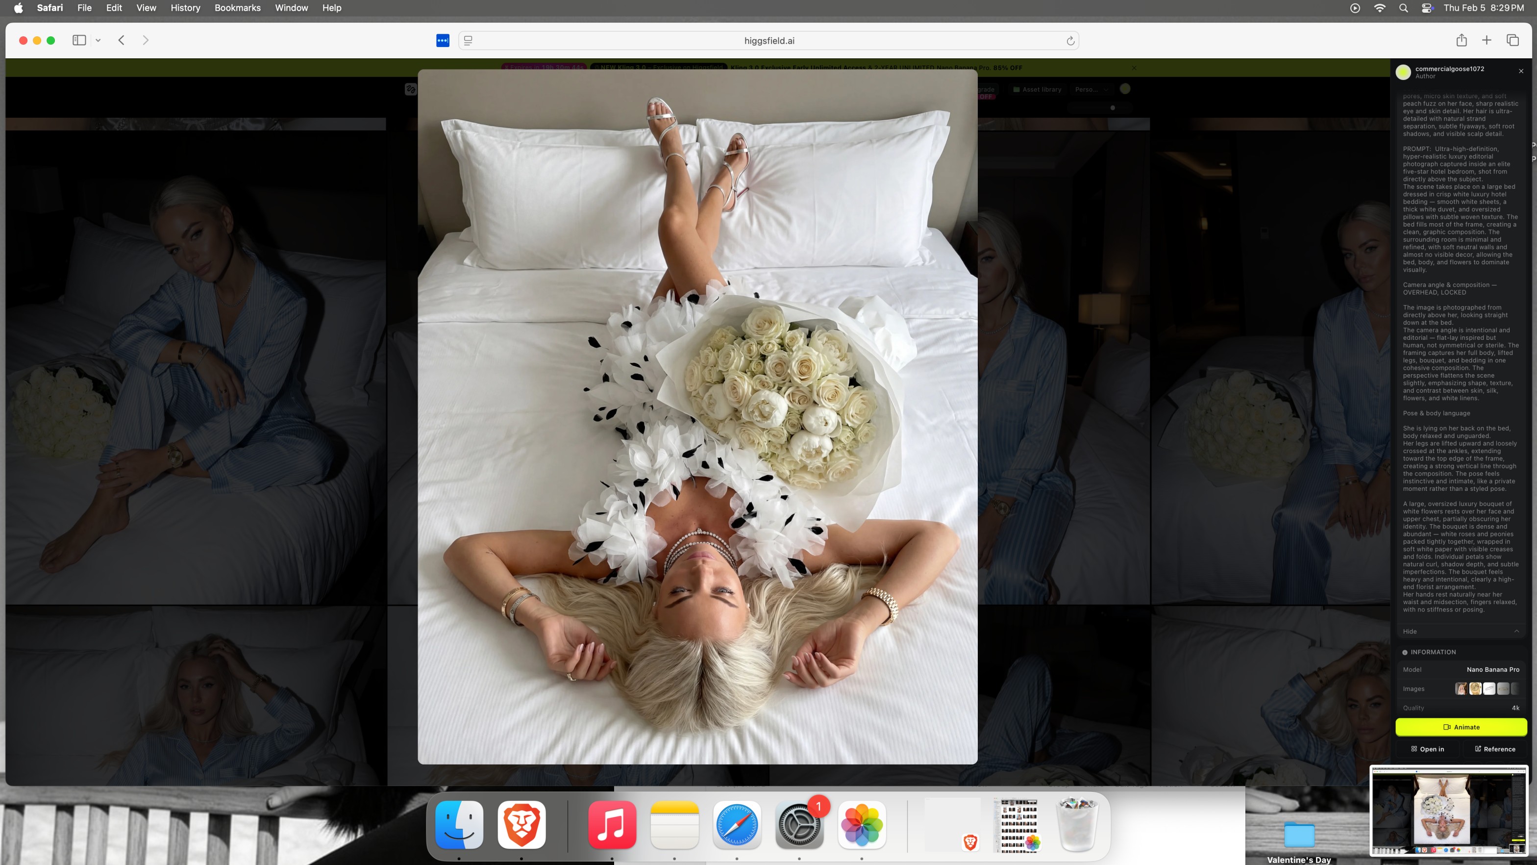
Task: Open the Brave browser from the Dock
Action: 521,824
